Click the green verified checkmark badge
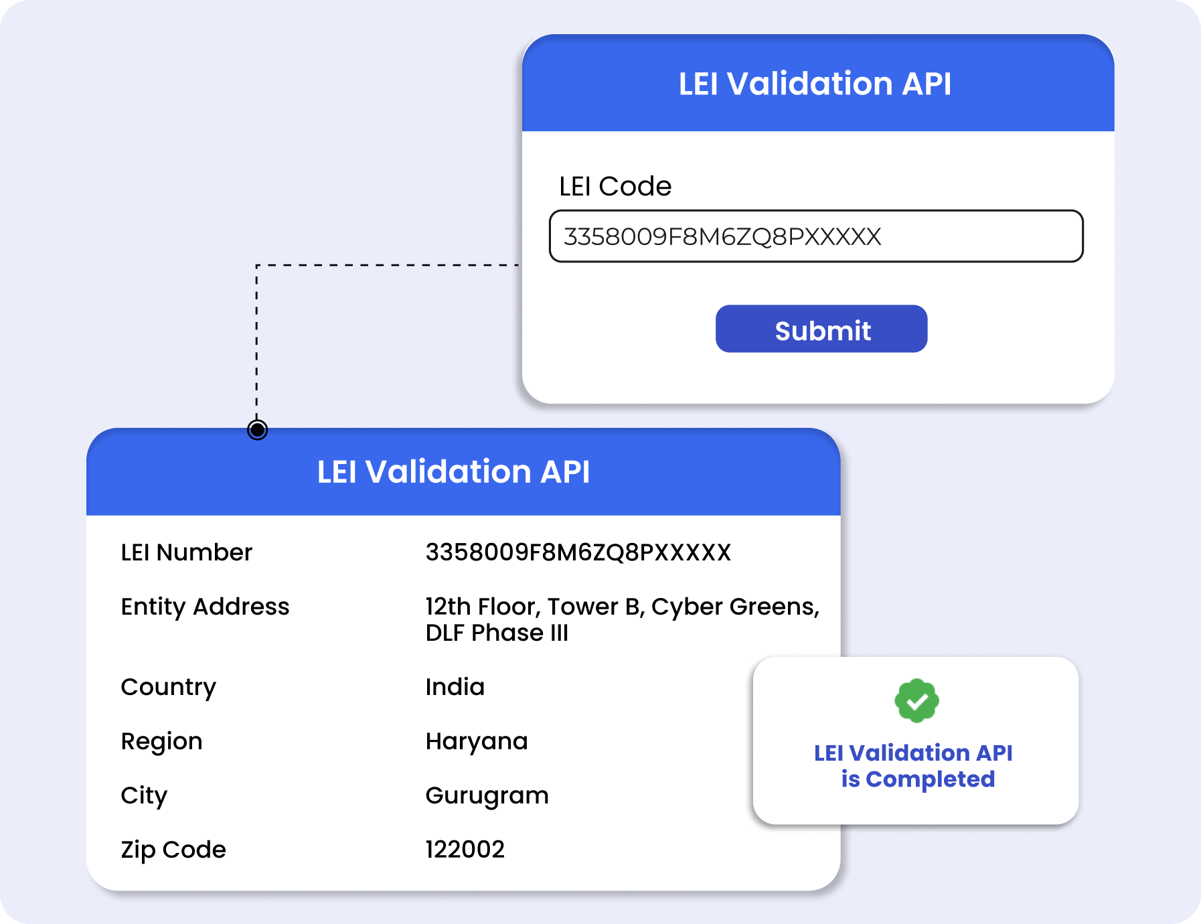The height and width of the screenshot is (924, 1201). 916,701
